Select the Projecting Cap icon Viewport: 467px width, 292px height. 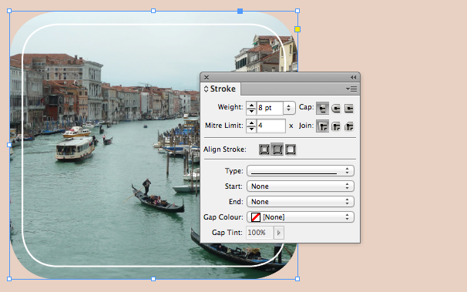tap(349, 109)
